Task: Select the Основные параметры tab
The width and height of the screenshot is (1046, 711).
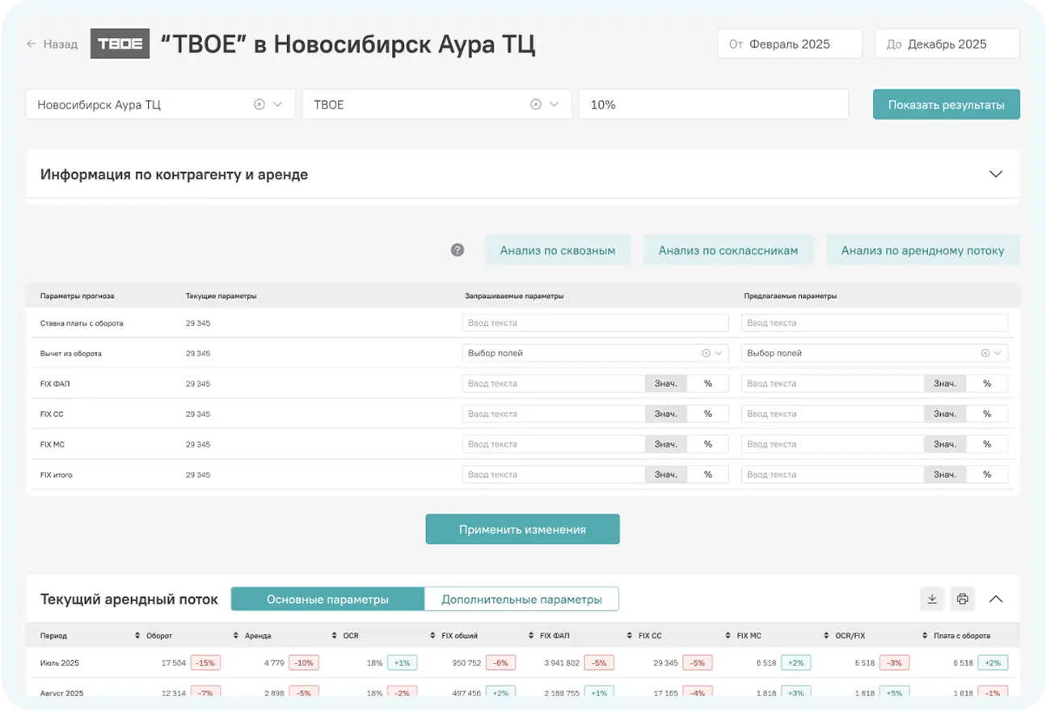Action: 327,600
